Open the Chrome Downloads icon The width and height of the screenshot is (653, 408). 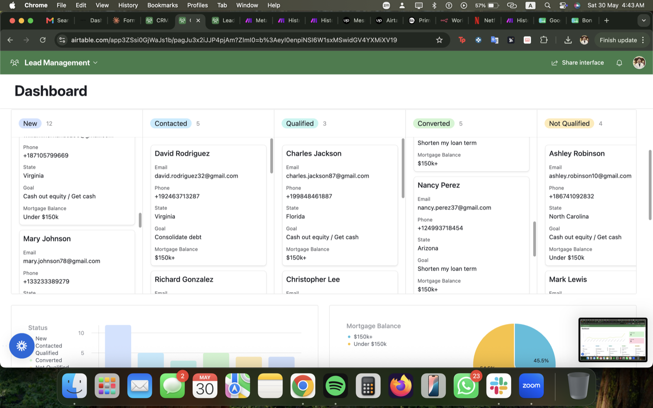point(568,40)
